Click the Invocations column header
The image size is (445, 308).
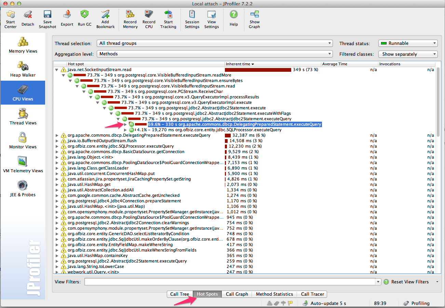pyautogui.click(x=407, y=64)
